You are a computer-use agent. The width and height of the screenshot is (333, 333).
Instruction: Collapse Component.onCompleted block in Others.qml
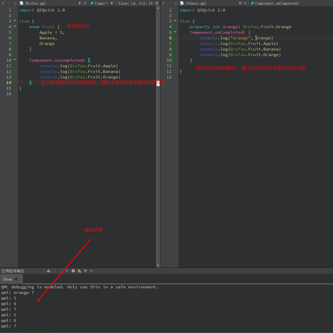pos(175,32)
